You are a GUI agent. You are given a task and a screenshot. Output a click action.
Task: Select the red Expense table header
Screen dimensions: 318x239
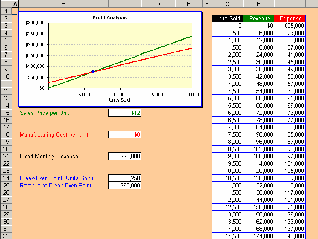click(x=290, y=18)
